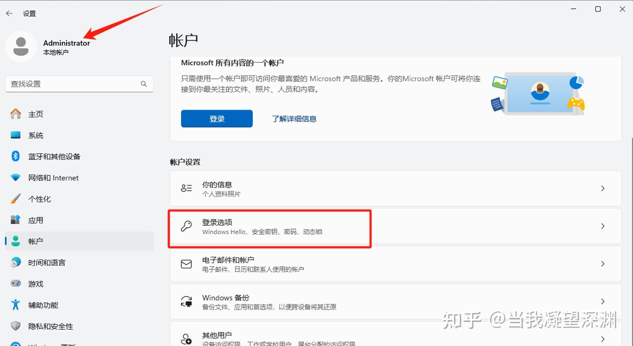633x346 pixels.
Task: Select the 系统 icon in the sidebar
Action: [x=15, y=135]
